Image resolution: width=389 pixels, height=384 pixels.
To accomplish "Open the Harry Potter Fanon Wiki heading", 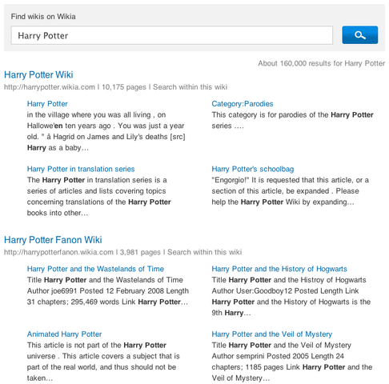I will point(53,240).
